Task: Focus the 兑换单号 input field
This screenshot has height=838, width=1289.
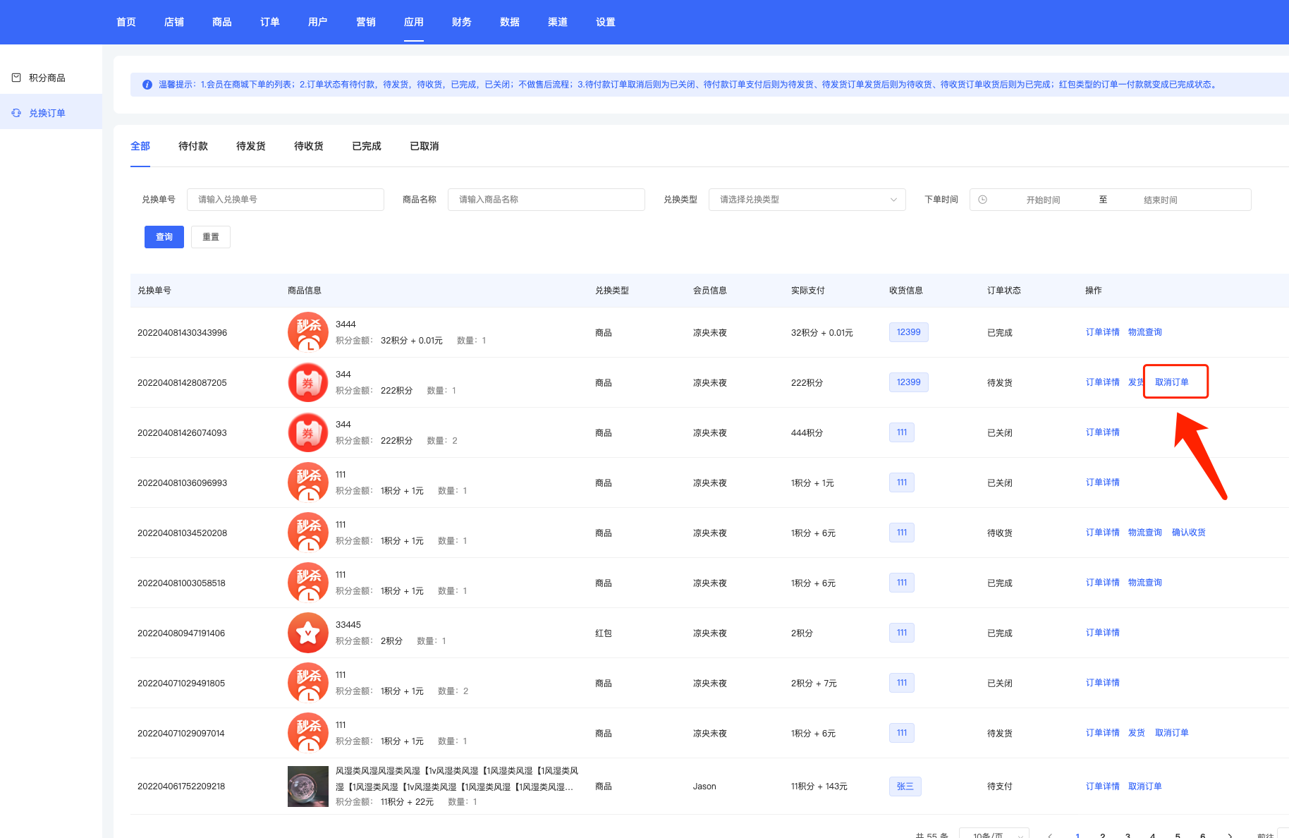Action: tap(285, 200)
